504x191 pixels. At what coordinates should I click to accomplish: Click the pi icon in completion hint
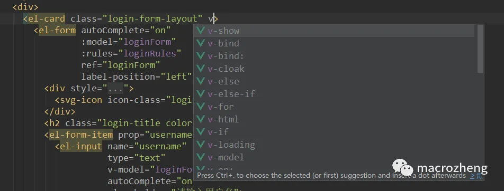(x=479, y=176)
